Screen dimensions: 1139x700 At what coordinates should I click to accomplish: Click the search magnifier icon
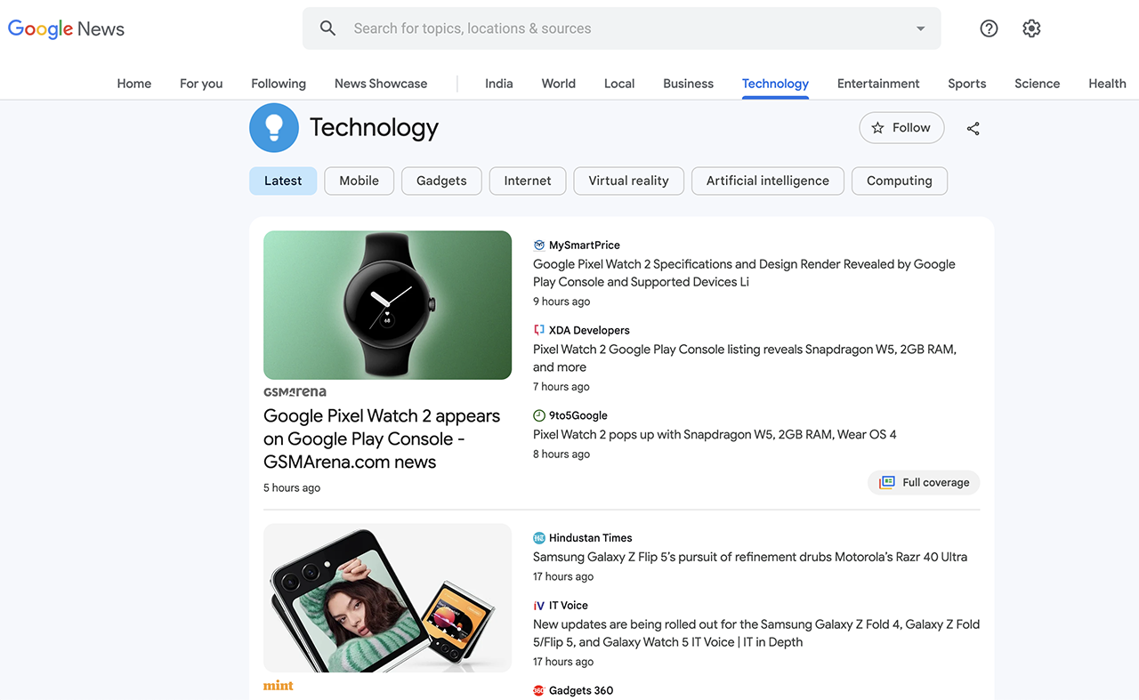coord(328,28)
